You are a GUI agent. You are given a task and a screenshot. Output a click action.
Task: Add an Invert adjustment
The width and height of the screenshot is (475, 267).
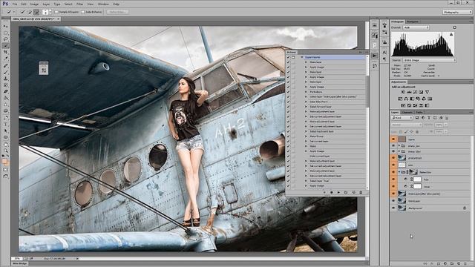pos(403,105)
